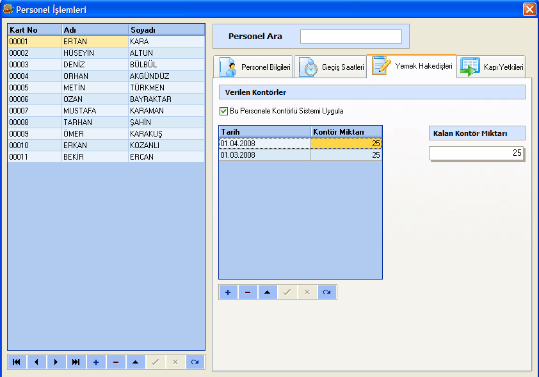Refresh the kontör table

[326, 292]
